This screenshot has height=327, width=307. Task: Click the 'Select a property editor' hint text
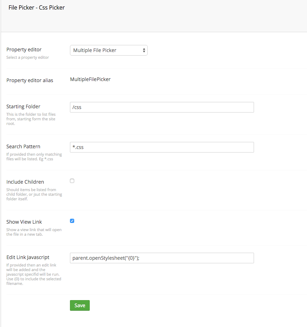pos(28,57)
